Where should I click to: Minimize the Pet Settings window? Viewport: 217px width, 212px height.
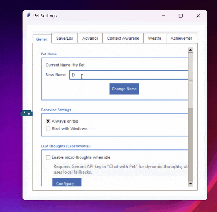(x=163, y=16)
